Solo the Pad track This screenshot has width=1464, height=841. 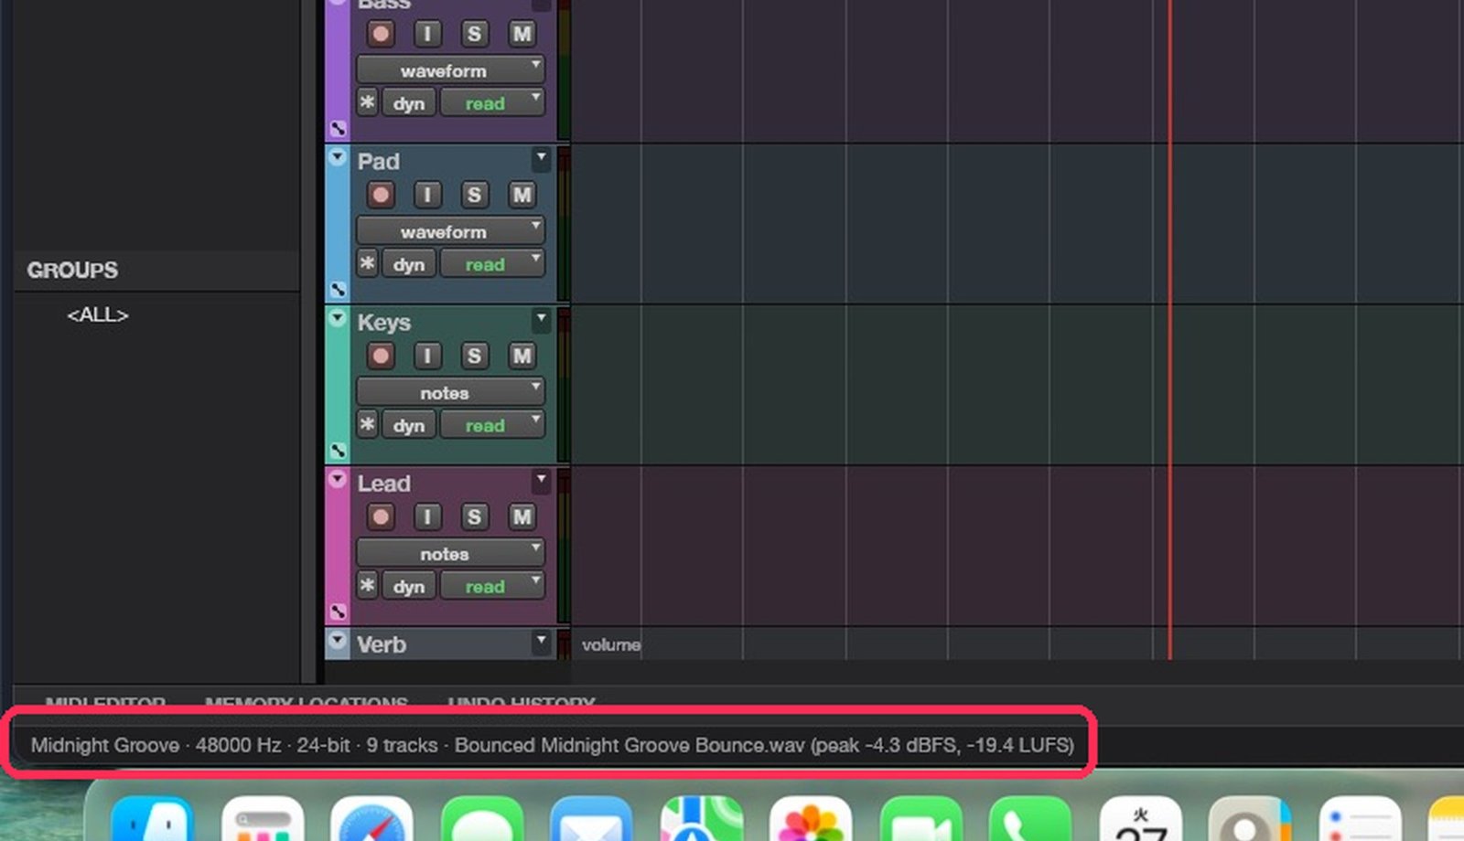click(474, 195)
